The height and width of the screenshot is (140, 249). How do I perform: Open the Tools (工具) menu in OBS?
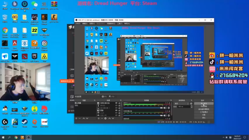click(x=120, y=24)
